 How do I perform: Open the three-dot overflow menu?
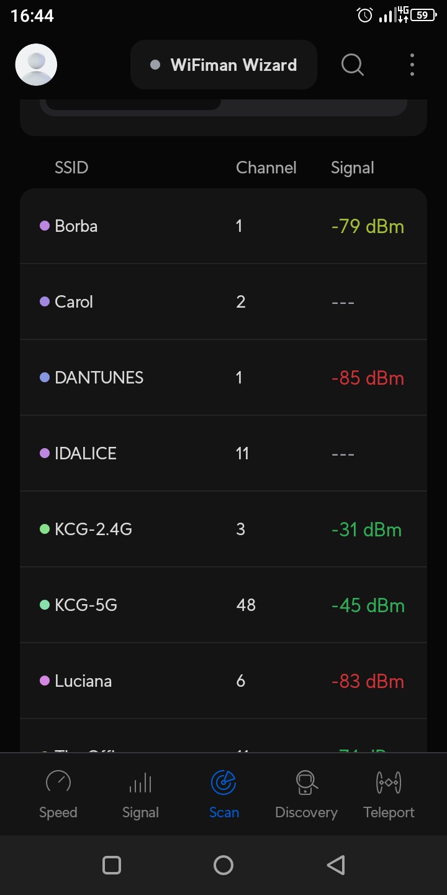412,65
